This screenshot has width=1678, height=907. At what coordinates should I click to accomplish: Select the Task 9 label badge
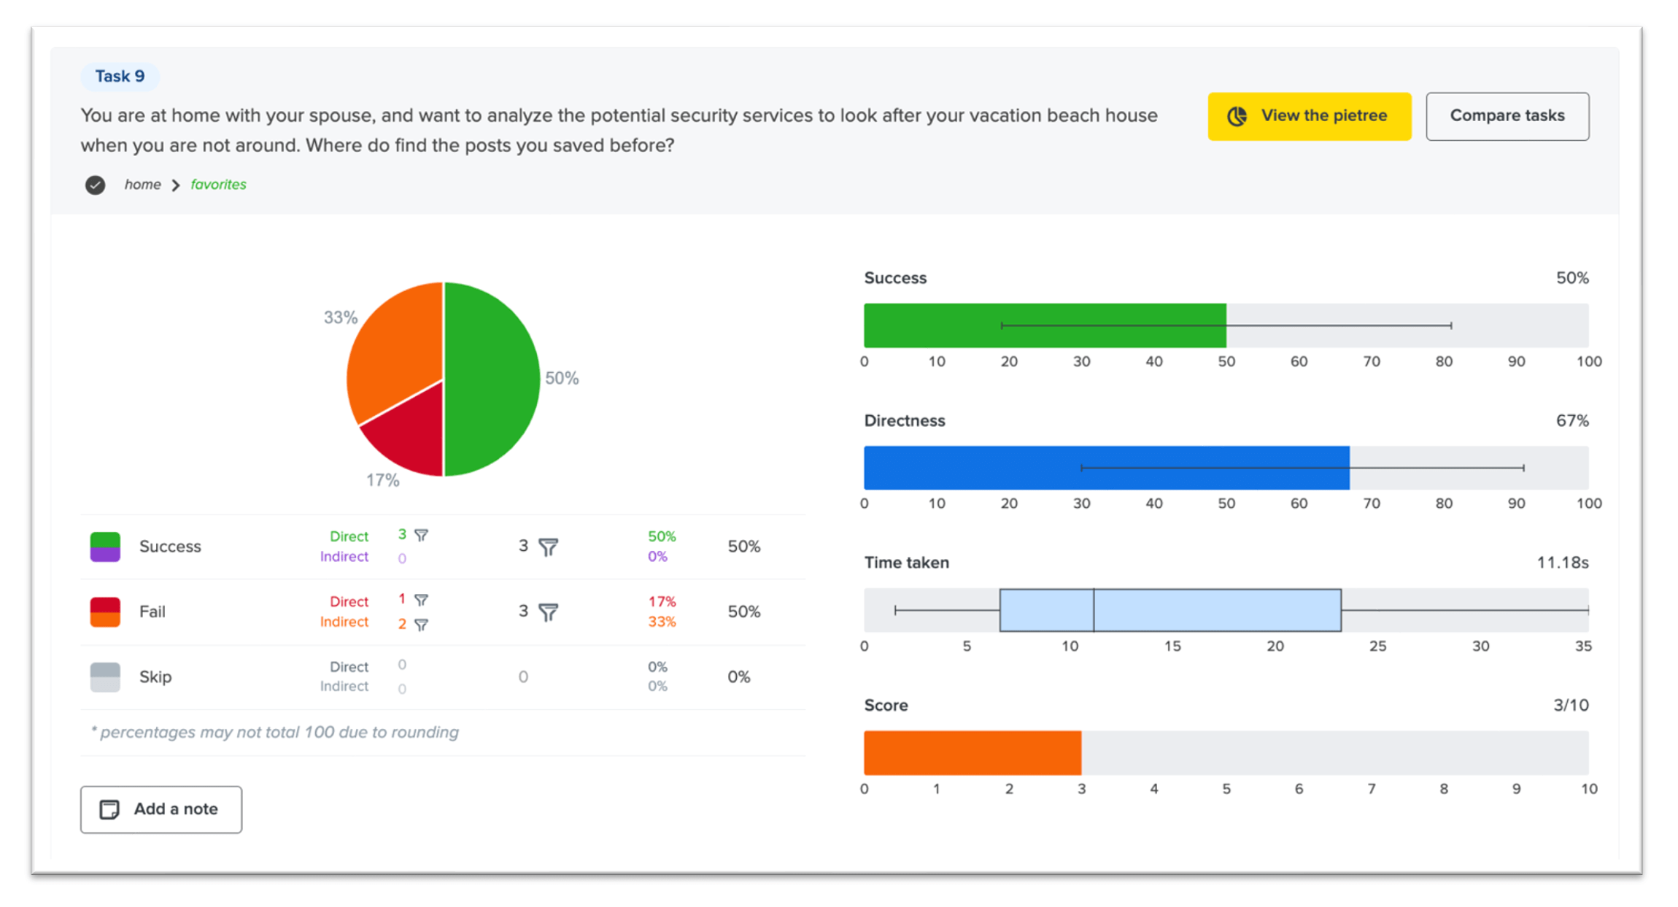pos(120,76)
